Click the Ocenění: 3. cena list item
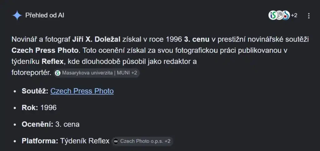The width and height of the screenshot is (320, 151). [51, 124]
